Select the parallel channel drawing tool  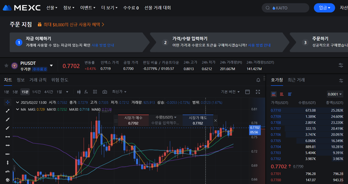pyautogui.click(x=8, y=180)
